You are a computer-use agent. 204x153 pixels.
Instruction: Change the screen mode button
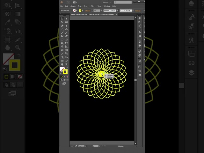(x=64, y=84)
